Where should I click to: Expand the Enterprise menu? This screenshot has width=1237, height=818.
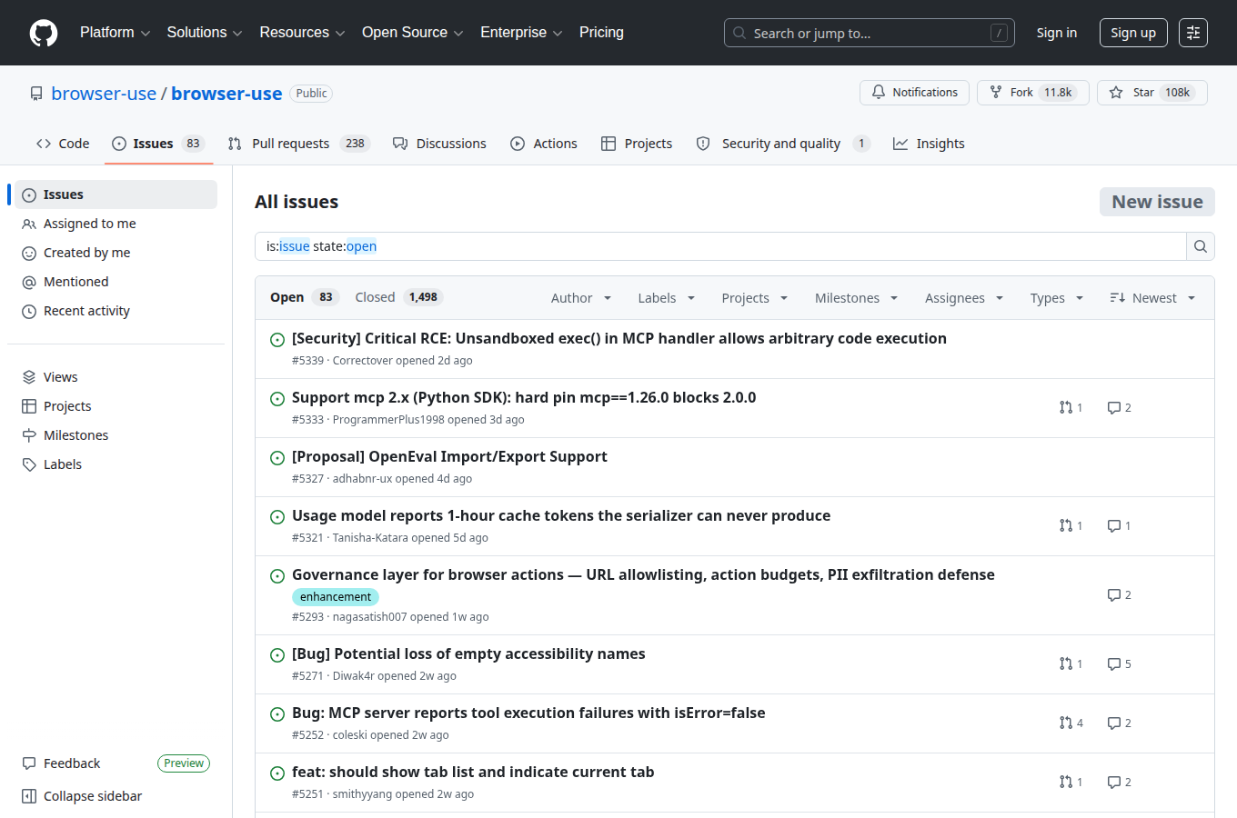pyautogui.click(x=521, y=33)
